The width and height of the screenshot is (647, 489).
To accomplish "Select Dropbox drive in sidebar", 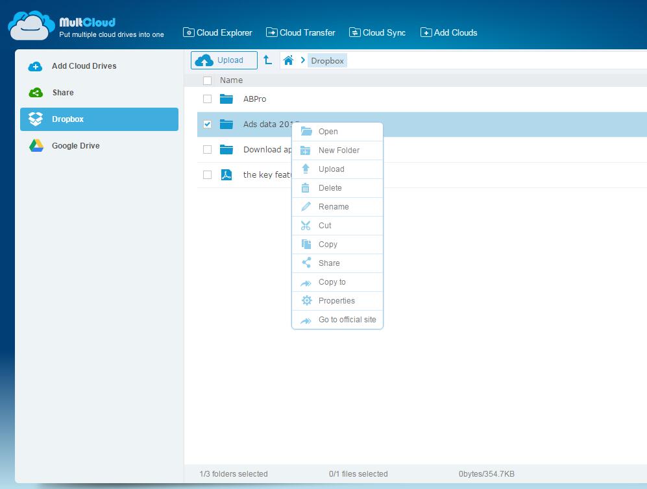I will coord(99,119).
